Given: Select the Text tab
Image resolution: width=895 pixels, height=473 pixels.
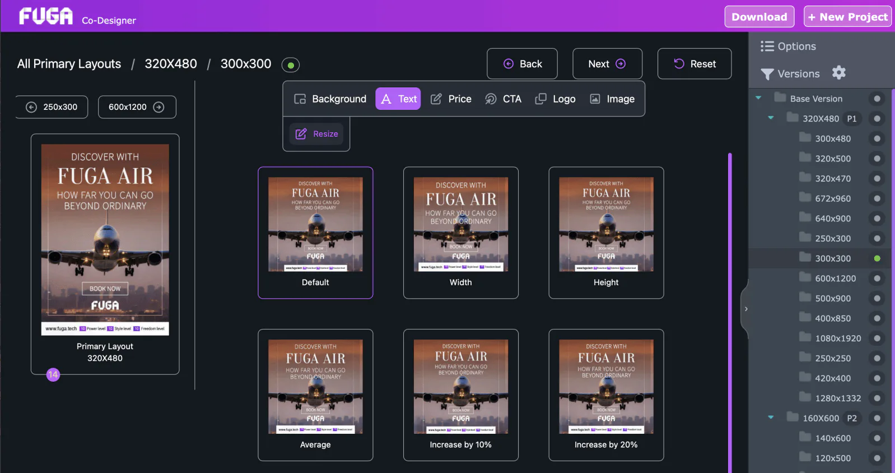Looking at the screenshot, I should tap(398, 99).
